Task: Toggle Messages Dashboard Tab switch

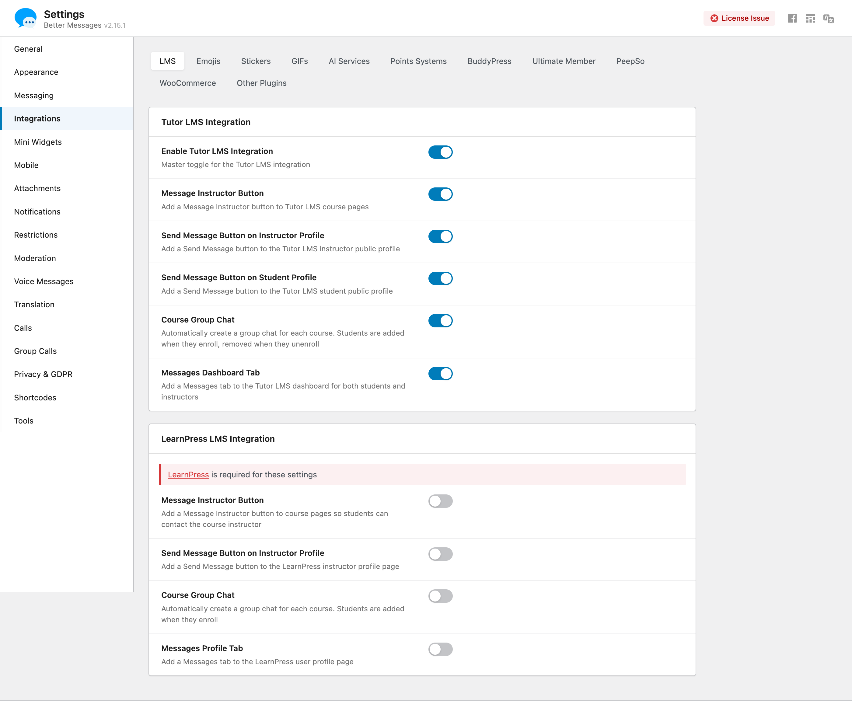Action: pyautogui.click(x=441, y=374)
